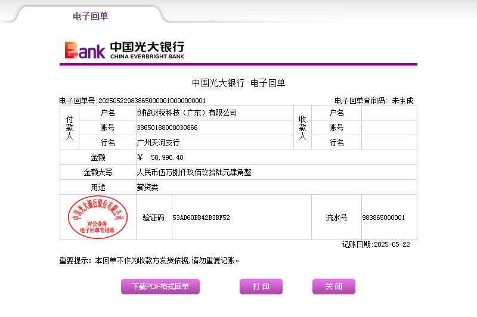Click the China Everbright Bank logo
477x317 pixels.
tap(124, 50)
